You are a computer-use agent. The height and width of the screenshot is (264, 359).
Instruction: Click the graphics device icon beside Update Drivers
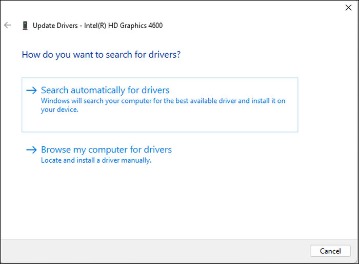click(25, 25)
